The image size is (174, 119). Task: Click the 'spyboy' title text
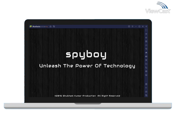[x=86, y=55]
